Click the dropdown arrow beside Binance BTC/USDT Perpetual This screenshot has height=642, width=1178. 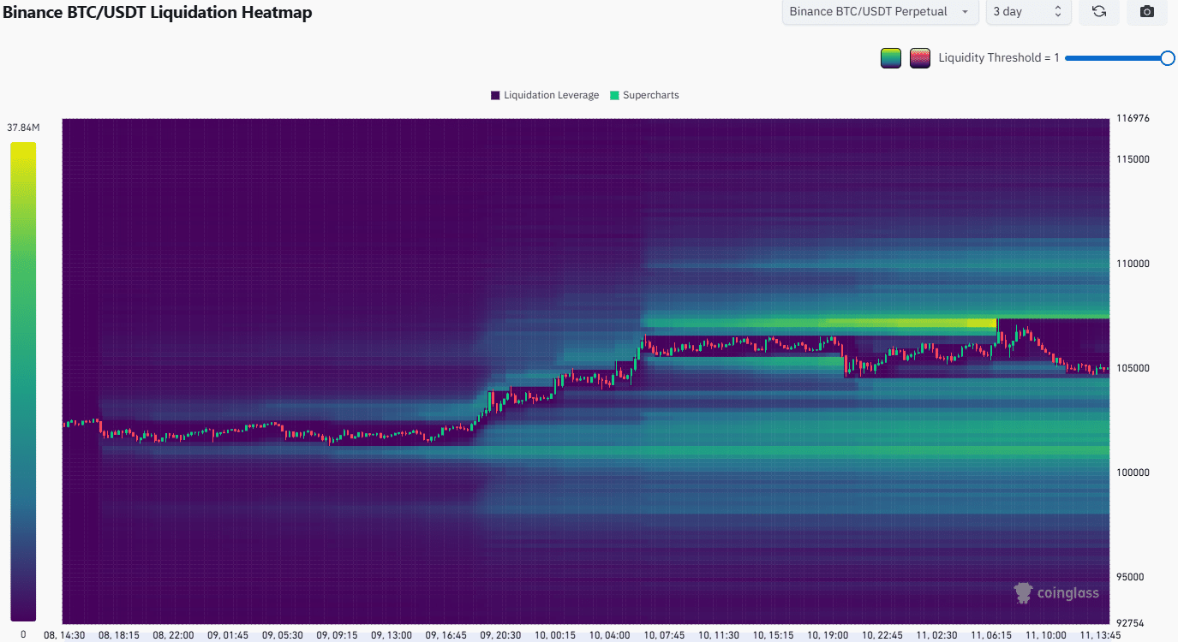click(x=966, y=12)
